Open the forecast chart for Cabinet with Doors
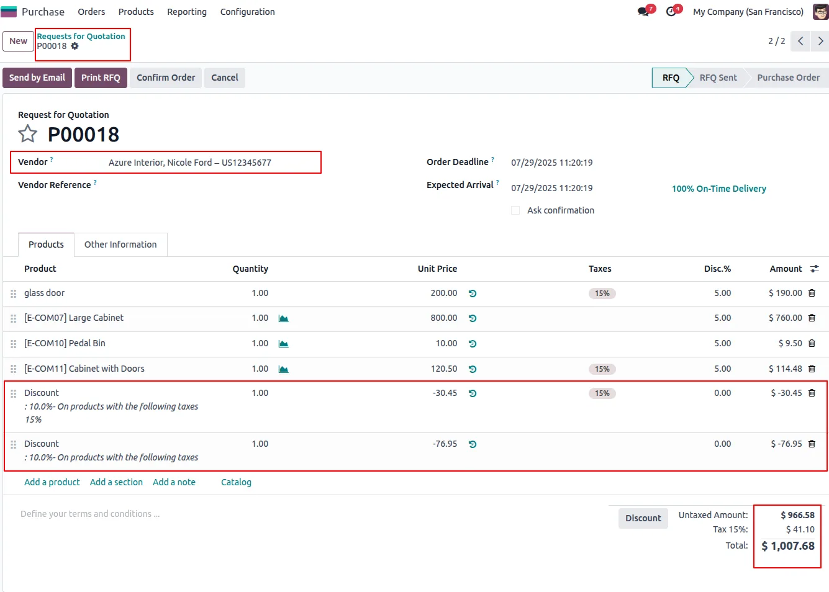The height and width of the screenshot is (592, 829). [x=284, y=369]
